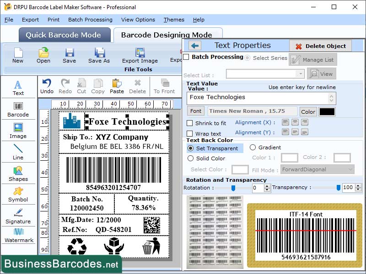The image size is (366, 274).
Task: Switch to Quick Barcode Mode
Action: click(x=64, y=35)
